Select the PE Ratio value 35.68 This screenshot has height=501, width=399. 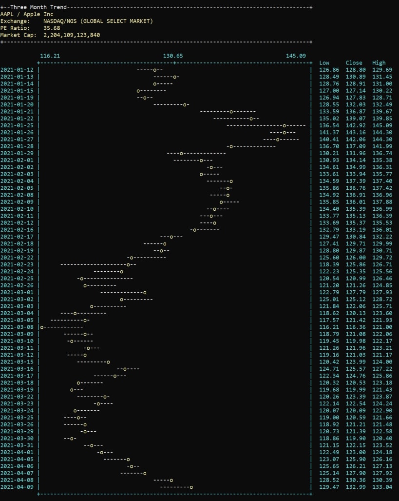52,28
